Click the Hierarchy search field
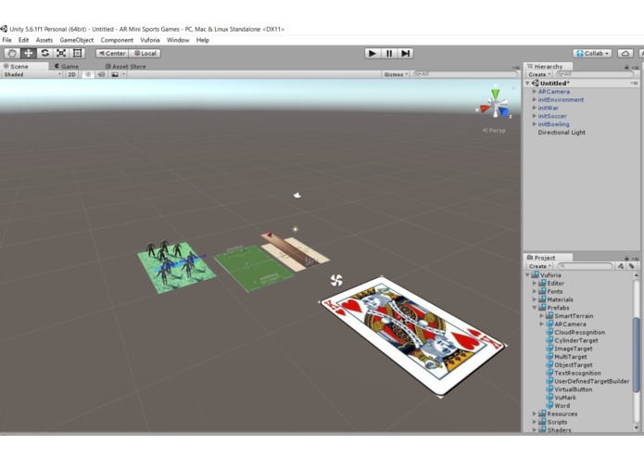The image size is (644, 458). [595, 74]
